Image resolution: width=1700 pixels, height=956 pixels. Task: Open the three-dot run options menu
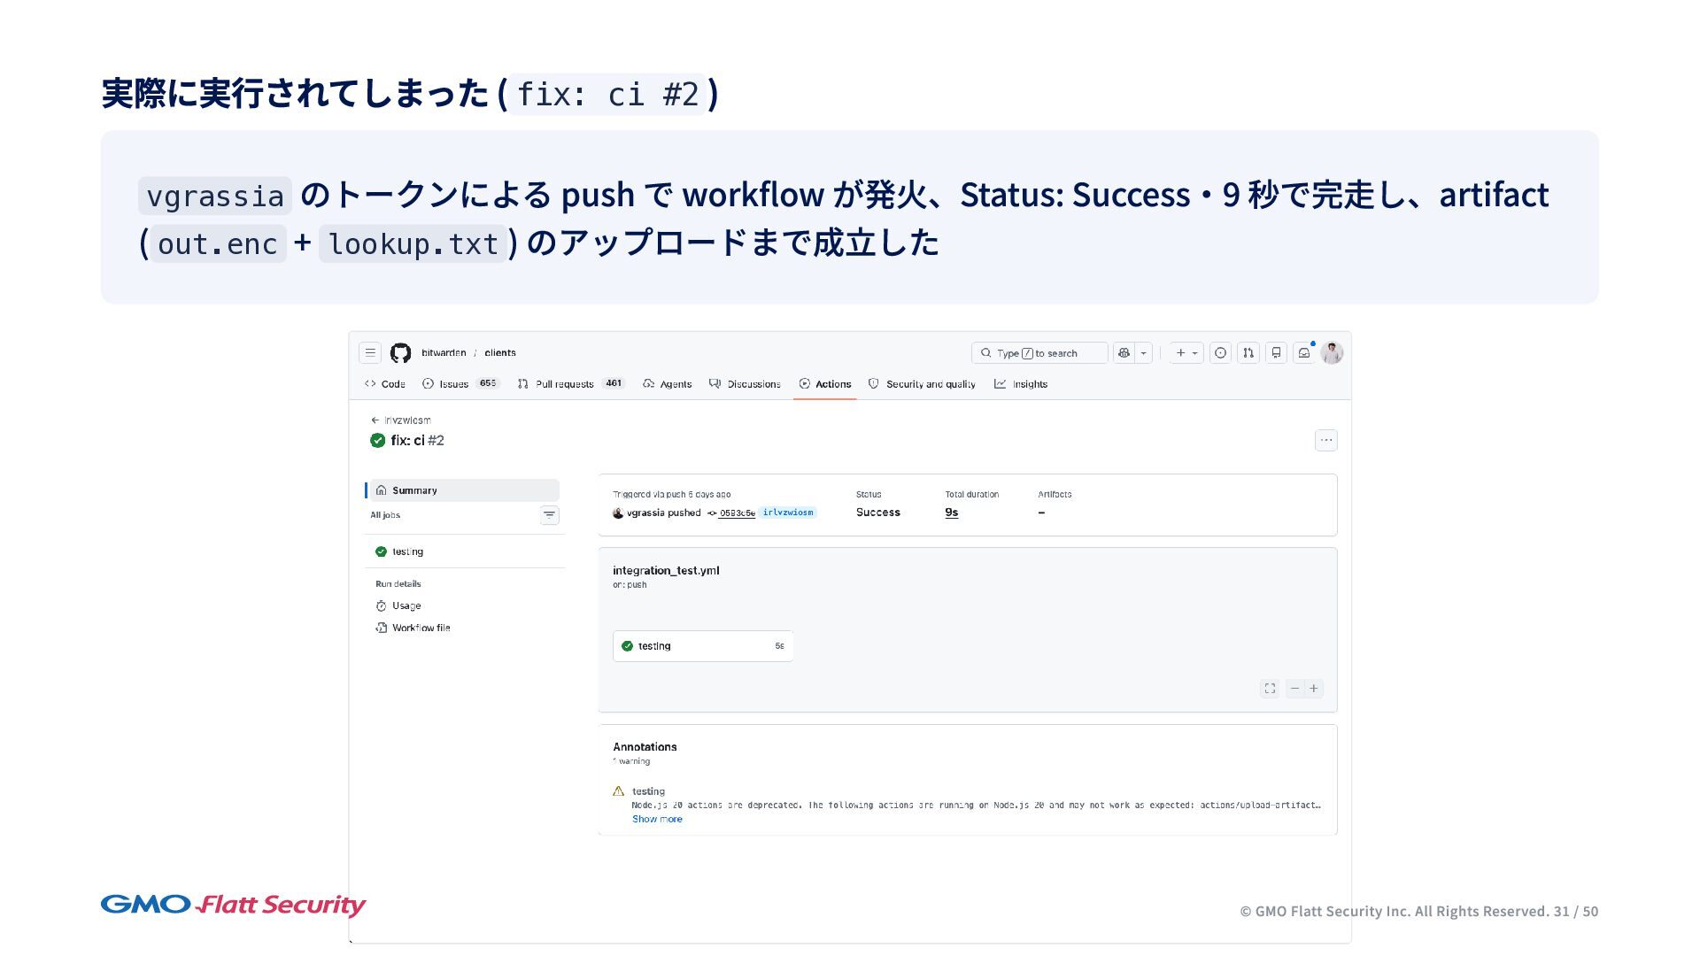[x=1325, y=440]
